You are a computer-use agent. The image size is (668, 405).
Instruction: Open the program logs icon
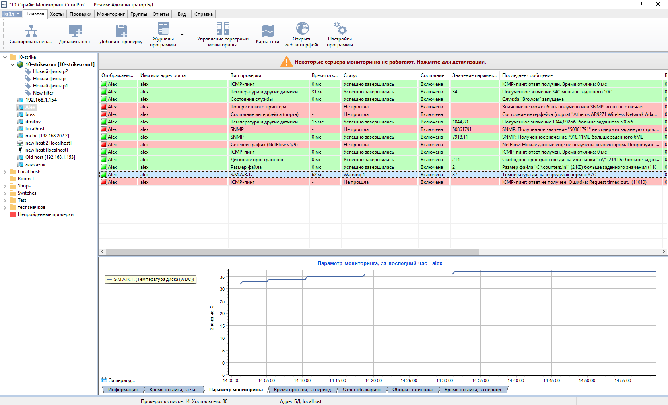[x=163, y=29]
